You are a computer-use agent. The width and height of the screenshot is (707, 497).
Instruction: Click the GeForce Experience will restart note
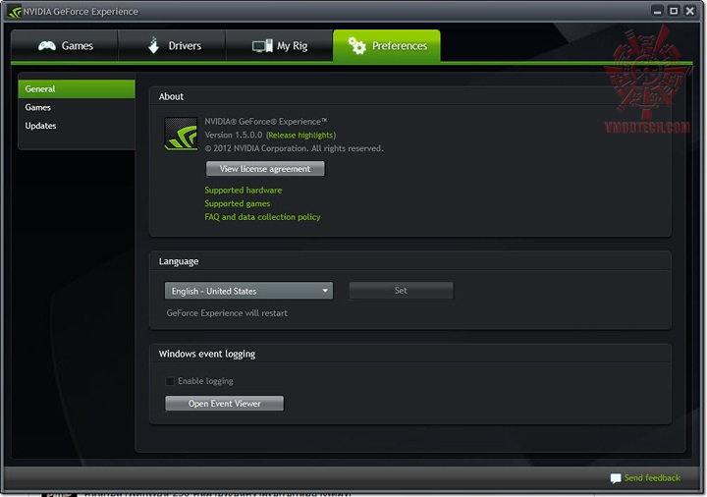(x=227, y=313)
